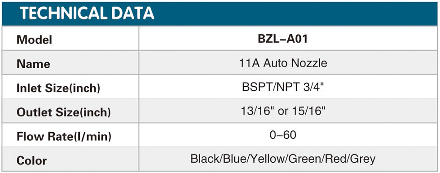Select the Model row label
The height and width of the screenshot is (173, 440).
(35, 40)
